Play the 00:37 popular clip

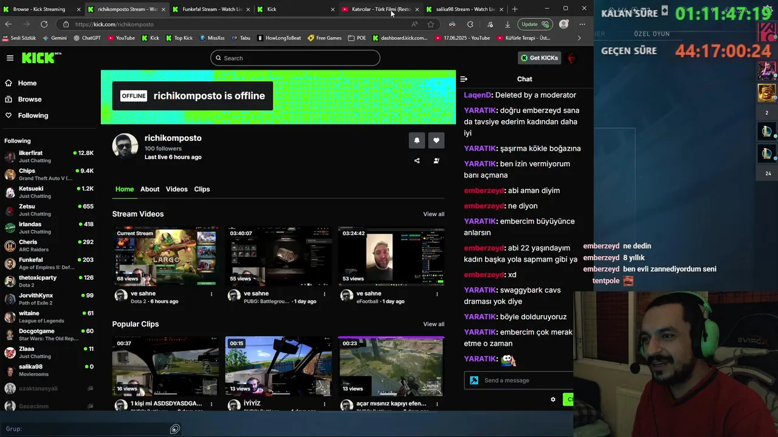(165, 366)
